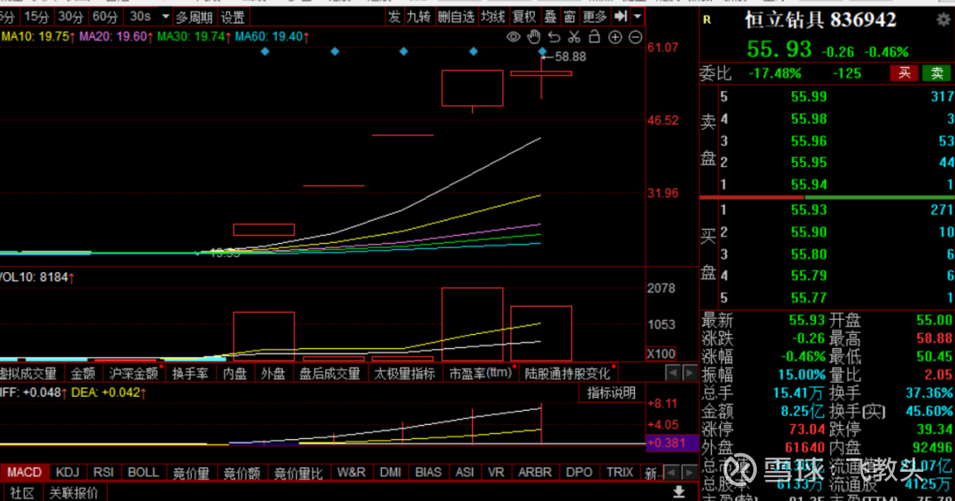
Task: Open the 设置 settings button
Action: 233,17
